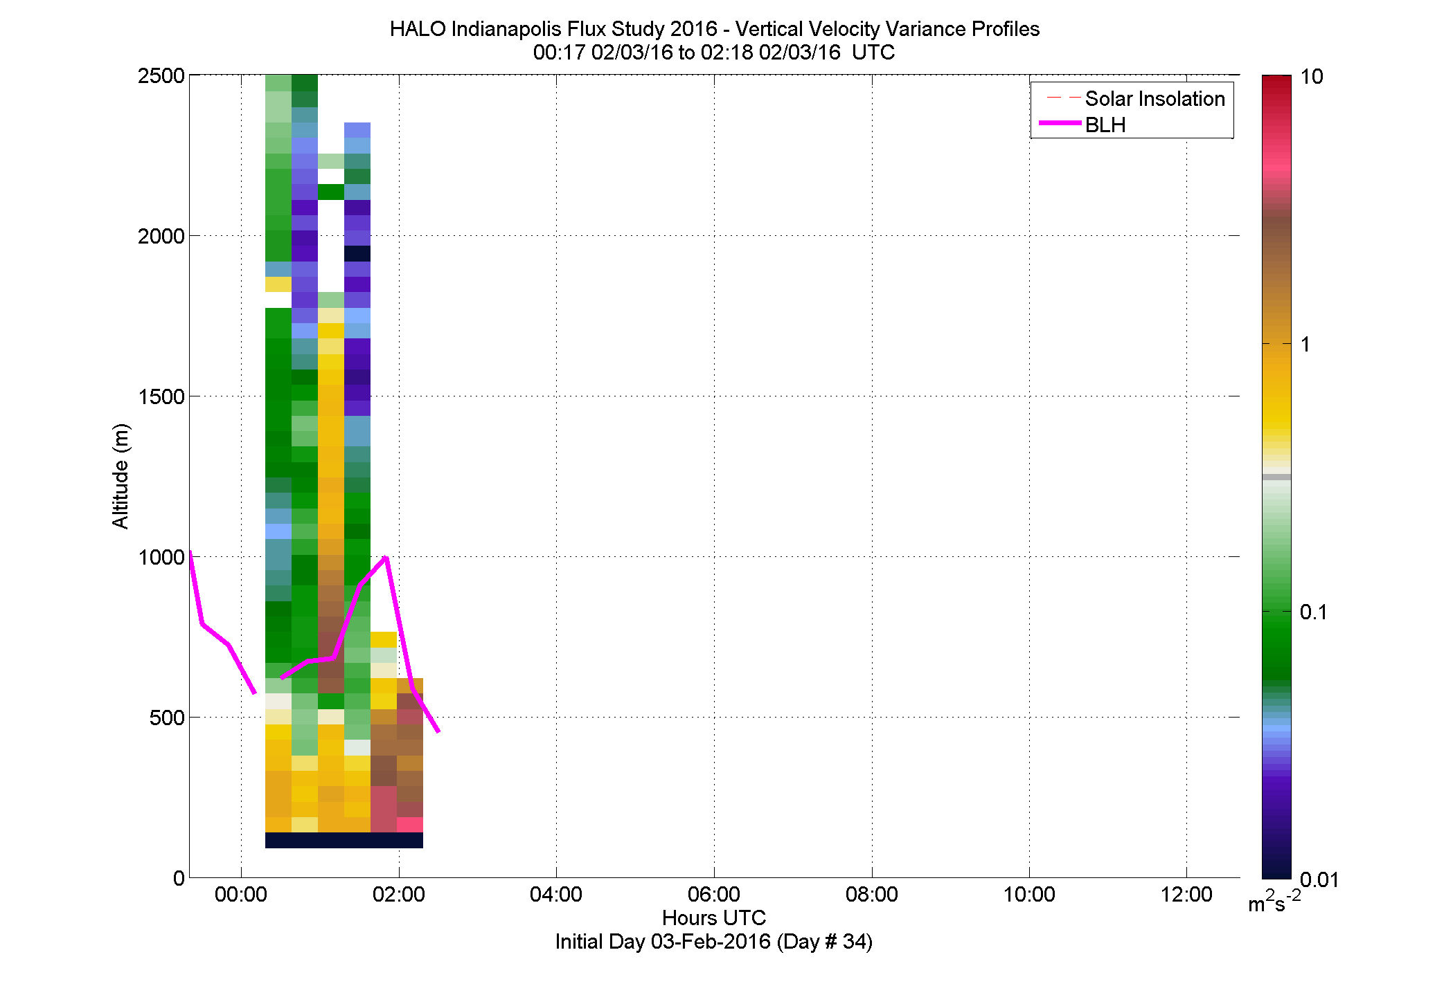
Task: Click the plot title 'HALO Indianapolis Flux Study 2016'
Action: click(x=553, y=29)
